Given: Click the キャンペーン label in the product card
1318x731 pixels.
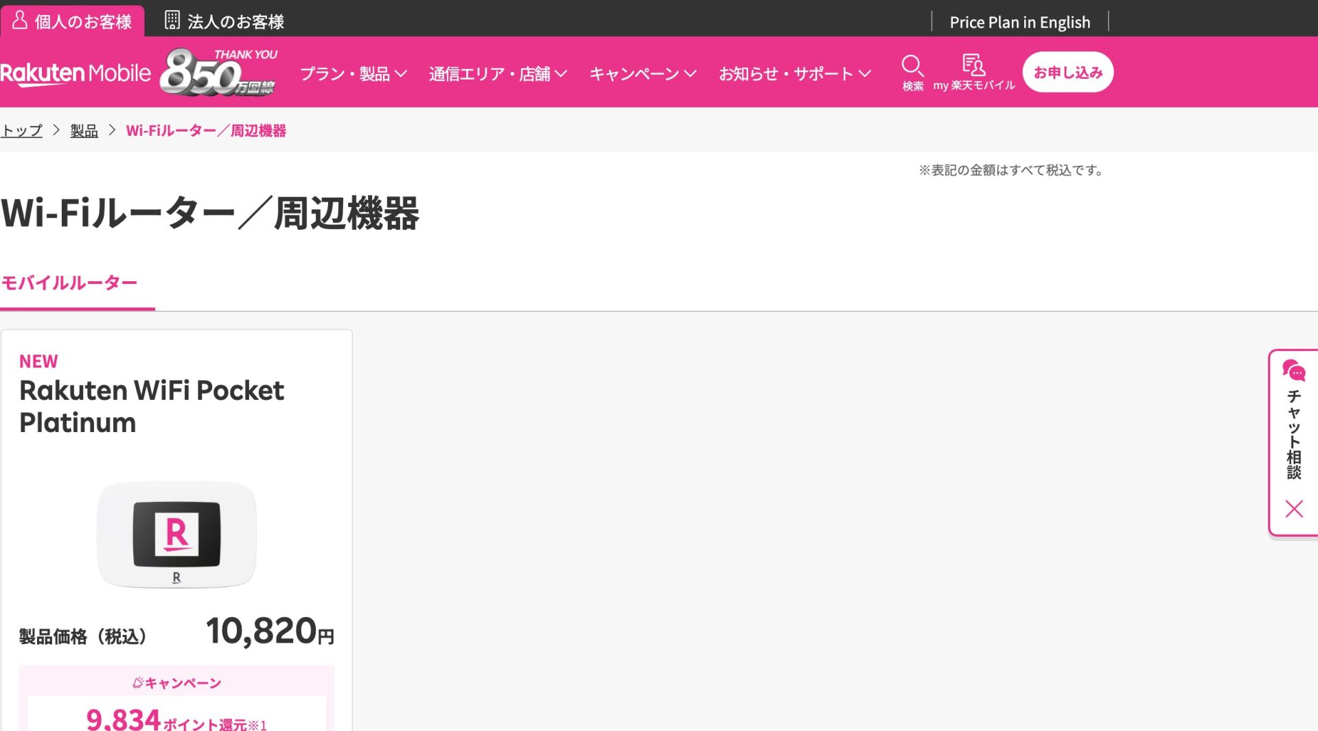Looking at the screenshot, I should tap(176, 683).
